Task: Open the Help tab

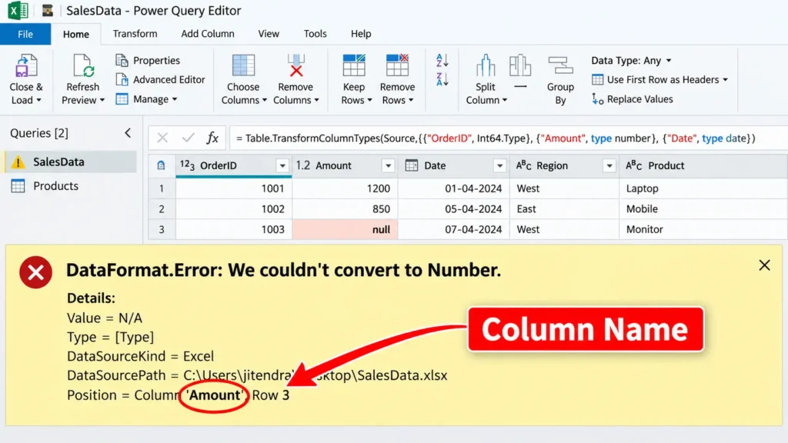Action: (361, 34)
